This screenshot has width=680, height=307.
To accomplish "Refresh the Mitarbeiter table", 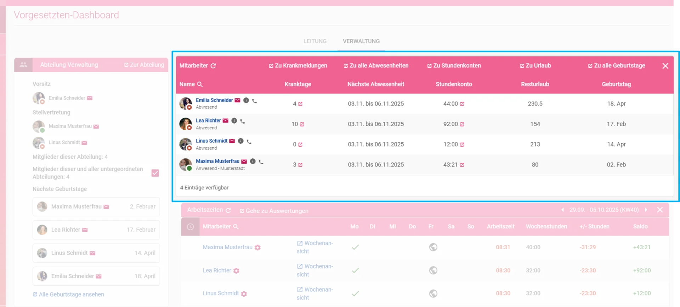I will click(x=213, y=66).
